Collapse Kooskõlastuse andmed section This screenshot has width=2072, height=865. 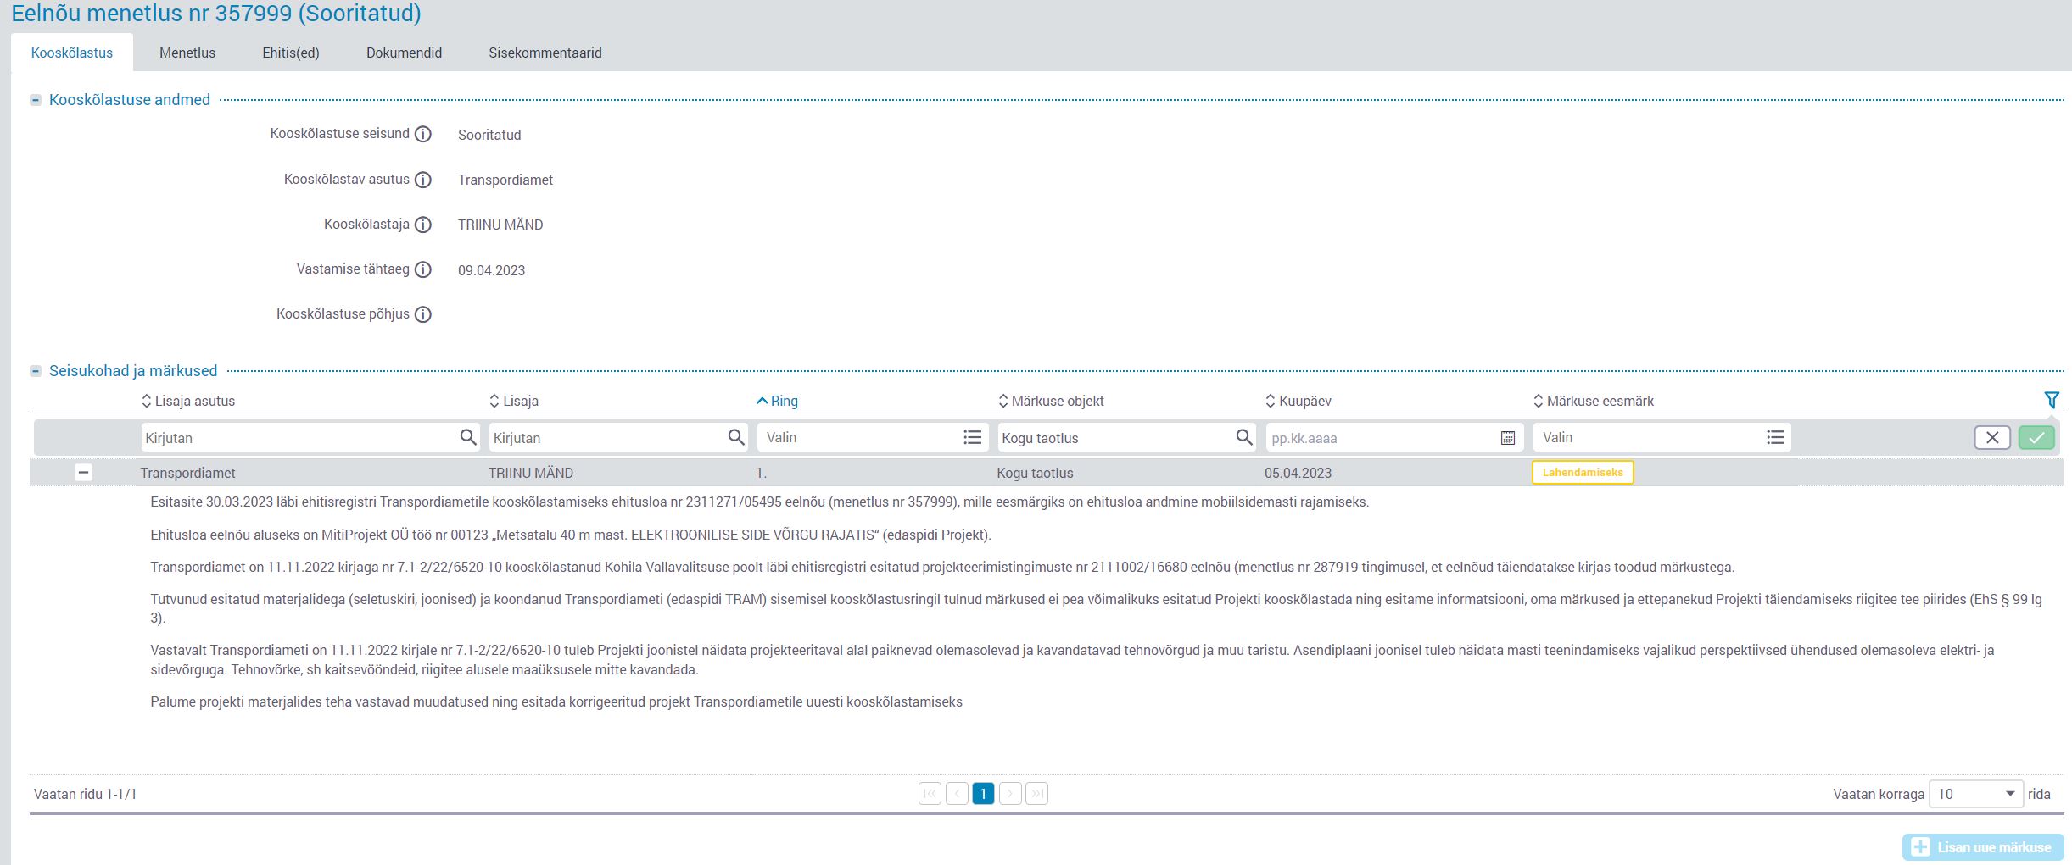pyautogui.click(x=36, y=100)
